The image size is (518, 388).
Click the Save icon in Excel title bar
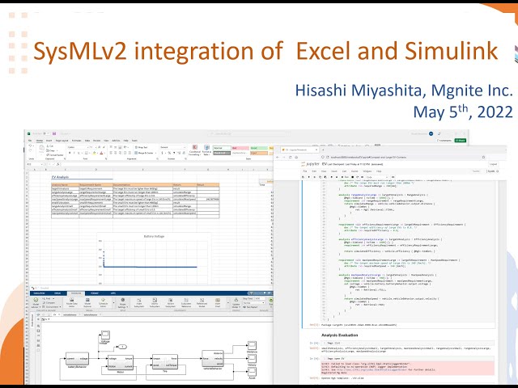pyautogui.click(x=54, y=133)
